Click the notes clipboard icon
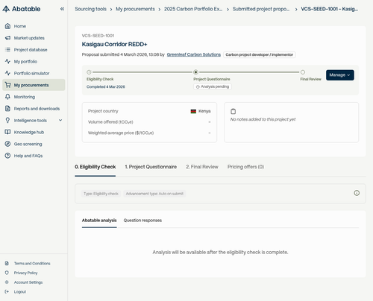This screenshot has width=373, height=301. [x=233, y=111]
